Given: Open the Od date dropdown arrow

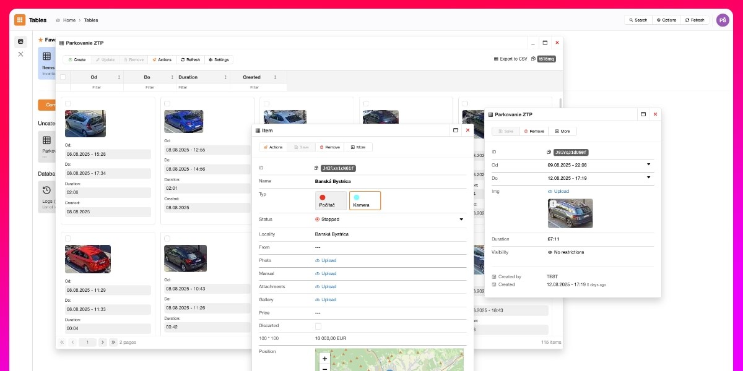Looking at the screenshot, I should pos(649,164).
